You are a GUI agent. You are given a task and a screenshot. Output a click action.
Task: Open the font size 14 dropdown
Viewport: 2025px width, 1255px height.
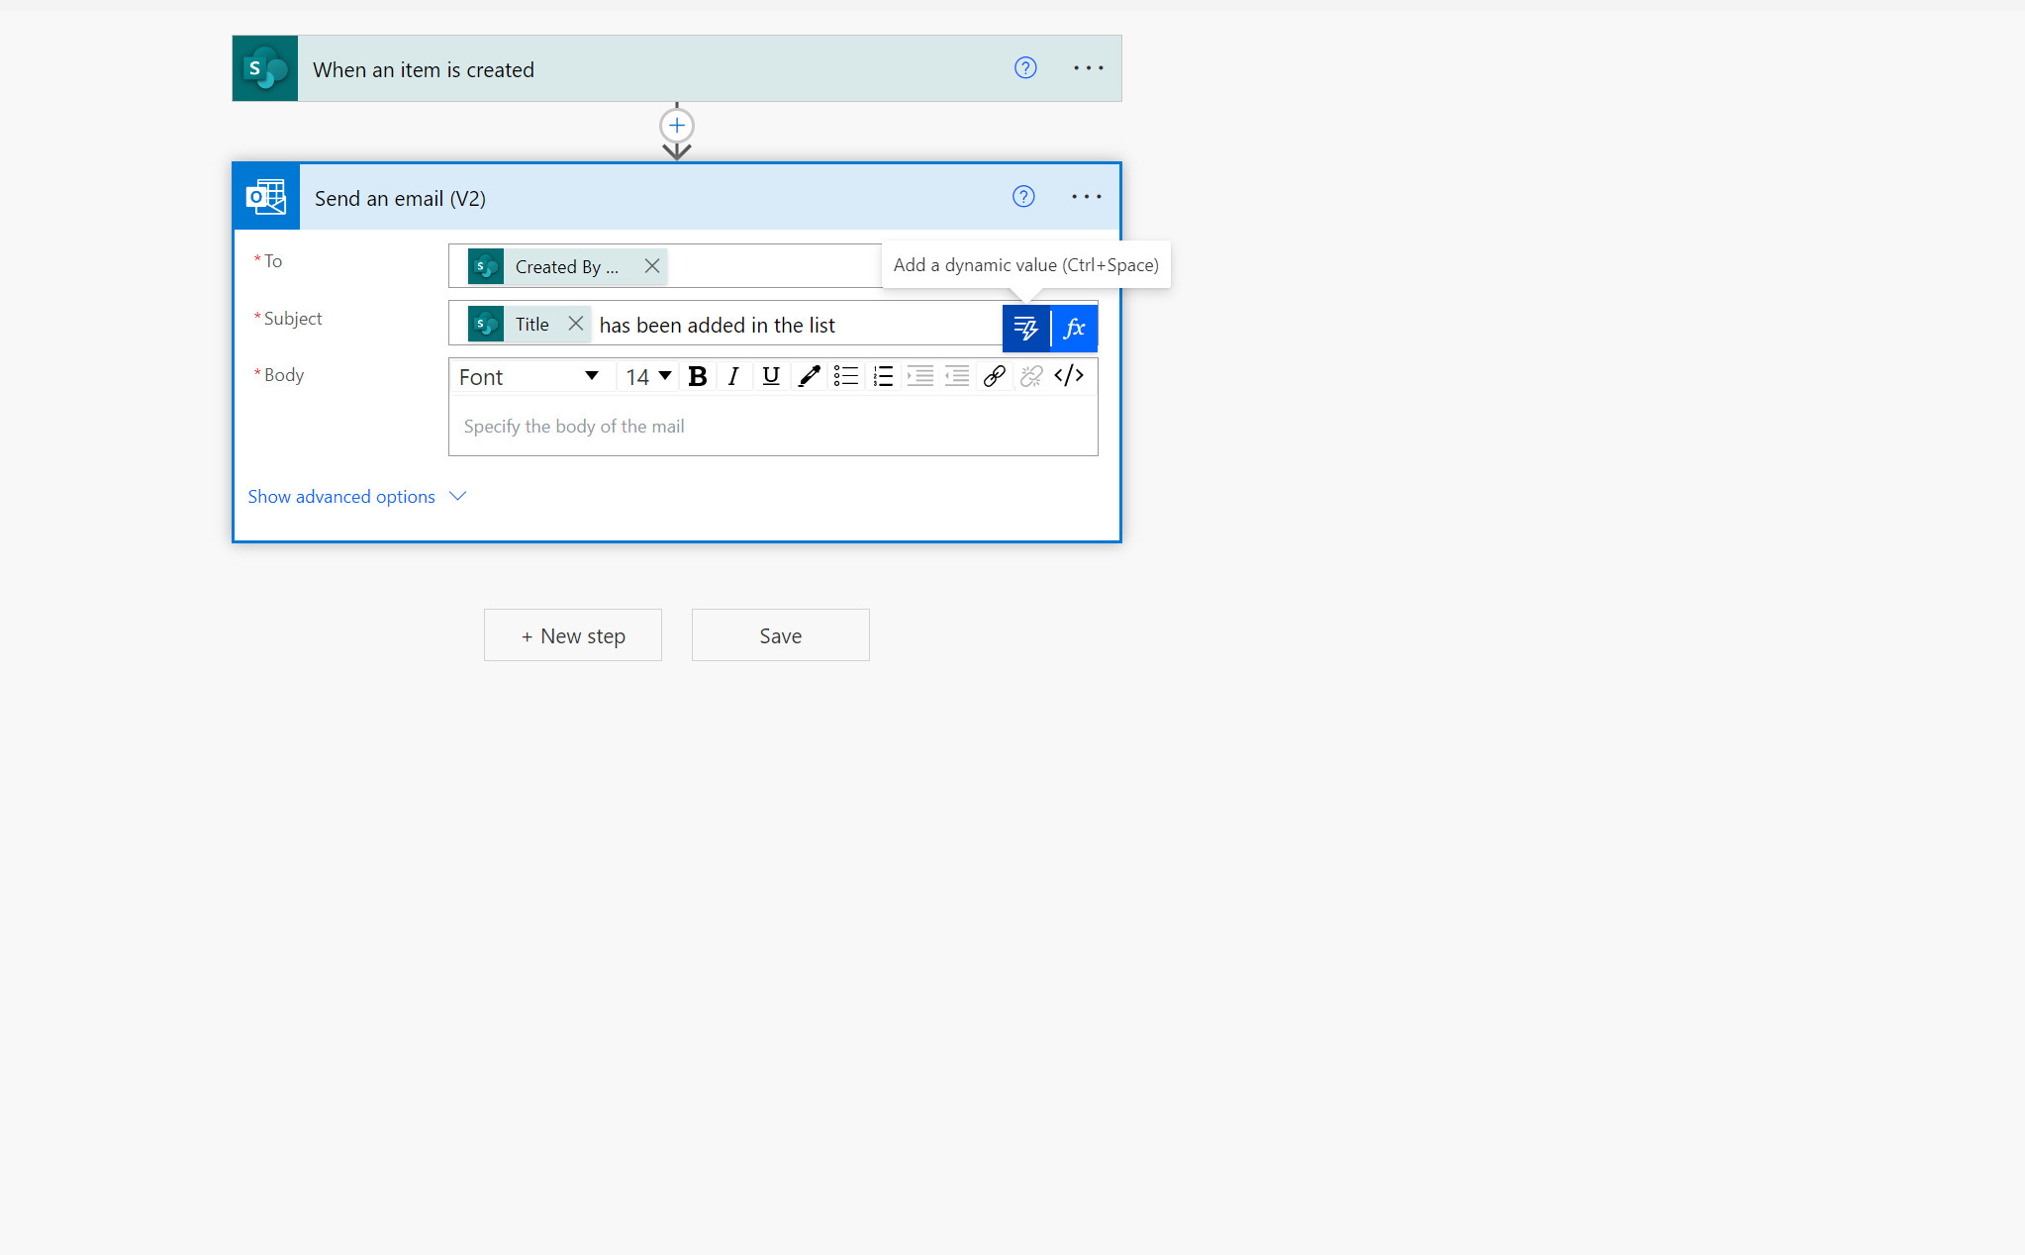(x=648, y=377)
